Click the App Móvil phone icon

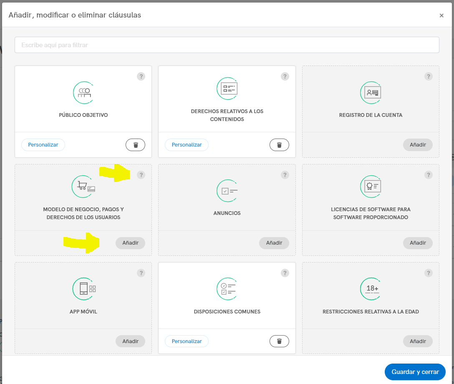(83, 289)
